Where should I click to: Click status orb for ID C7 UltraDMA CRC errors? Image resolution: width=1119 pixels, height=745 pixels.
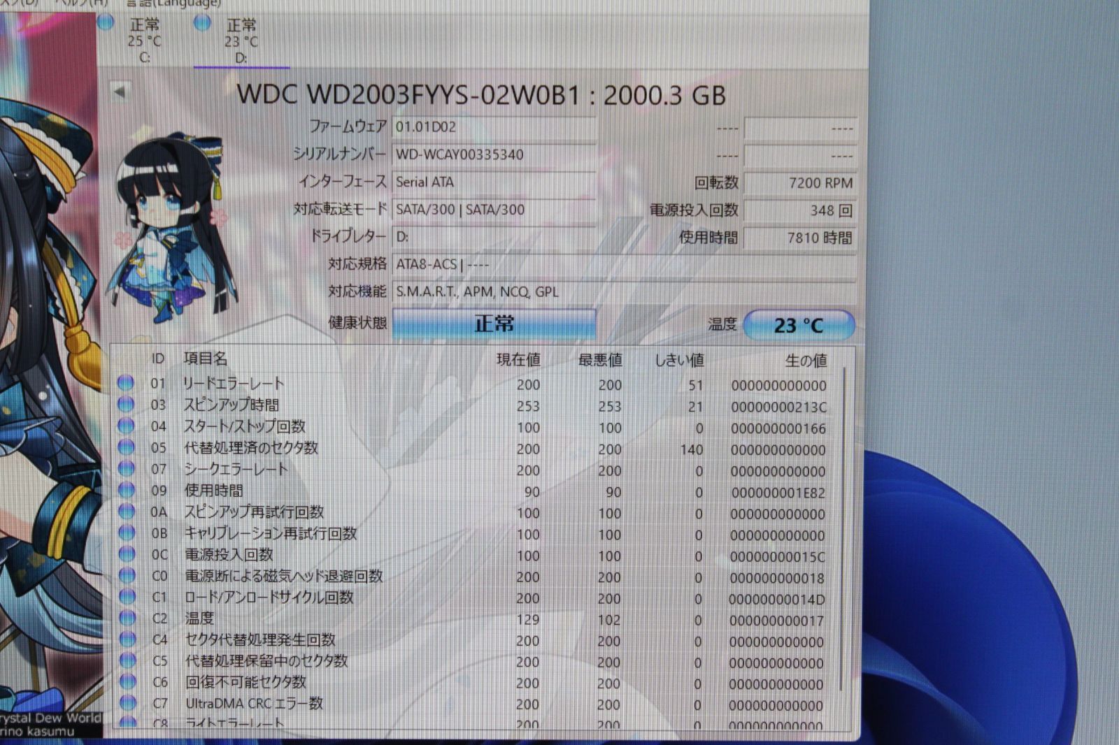pyautogui.click(x=127, y=702)
